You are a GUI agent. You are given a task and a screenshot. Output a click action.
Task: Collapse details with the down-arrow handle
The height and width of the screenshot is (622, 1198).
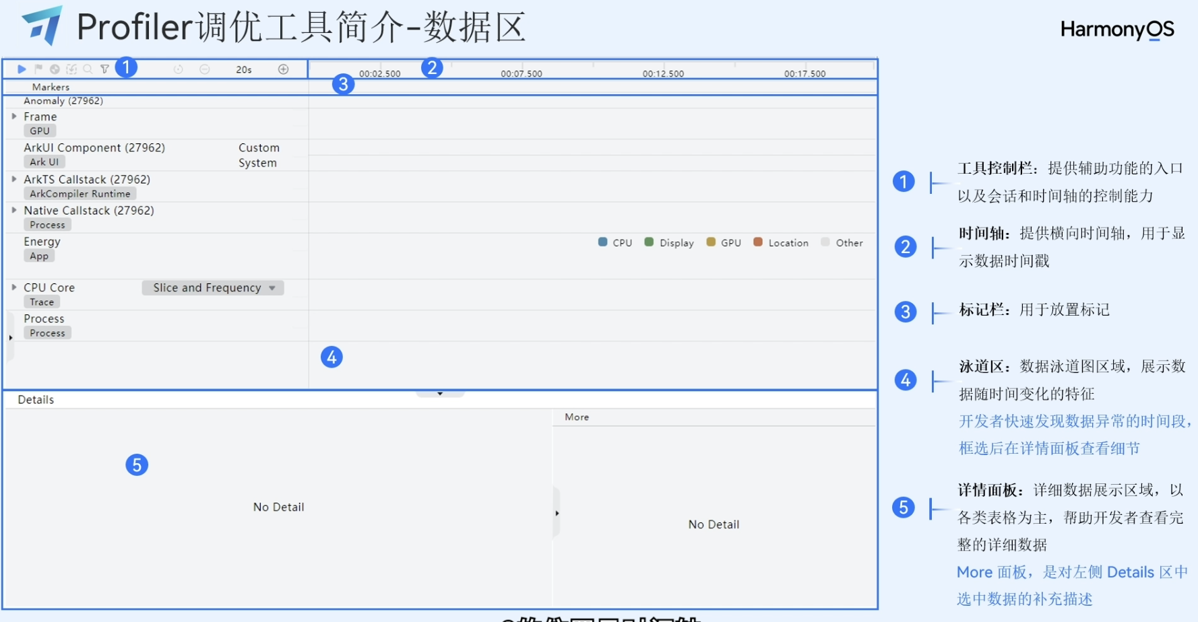click(440, 394)
